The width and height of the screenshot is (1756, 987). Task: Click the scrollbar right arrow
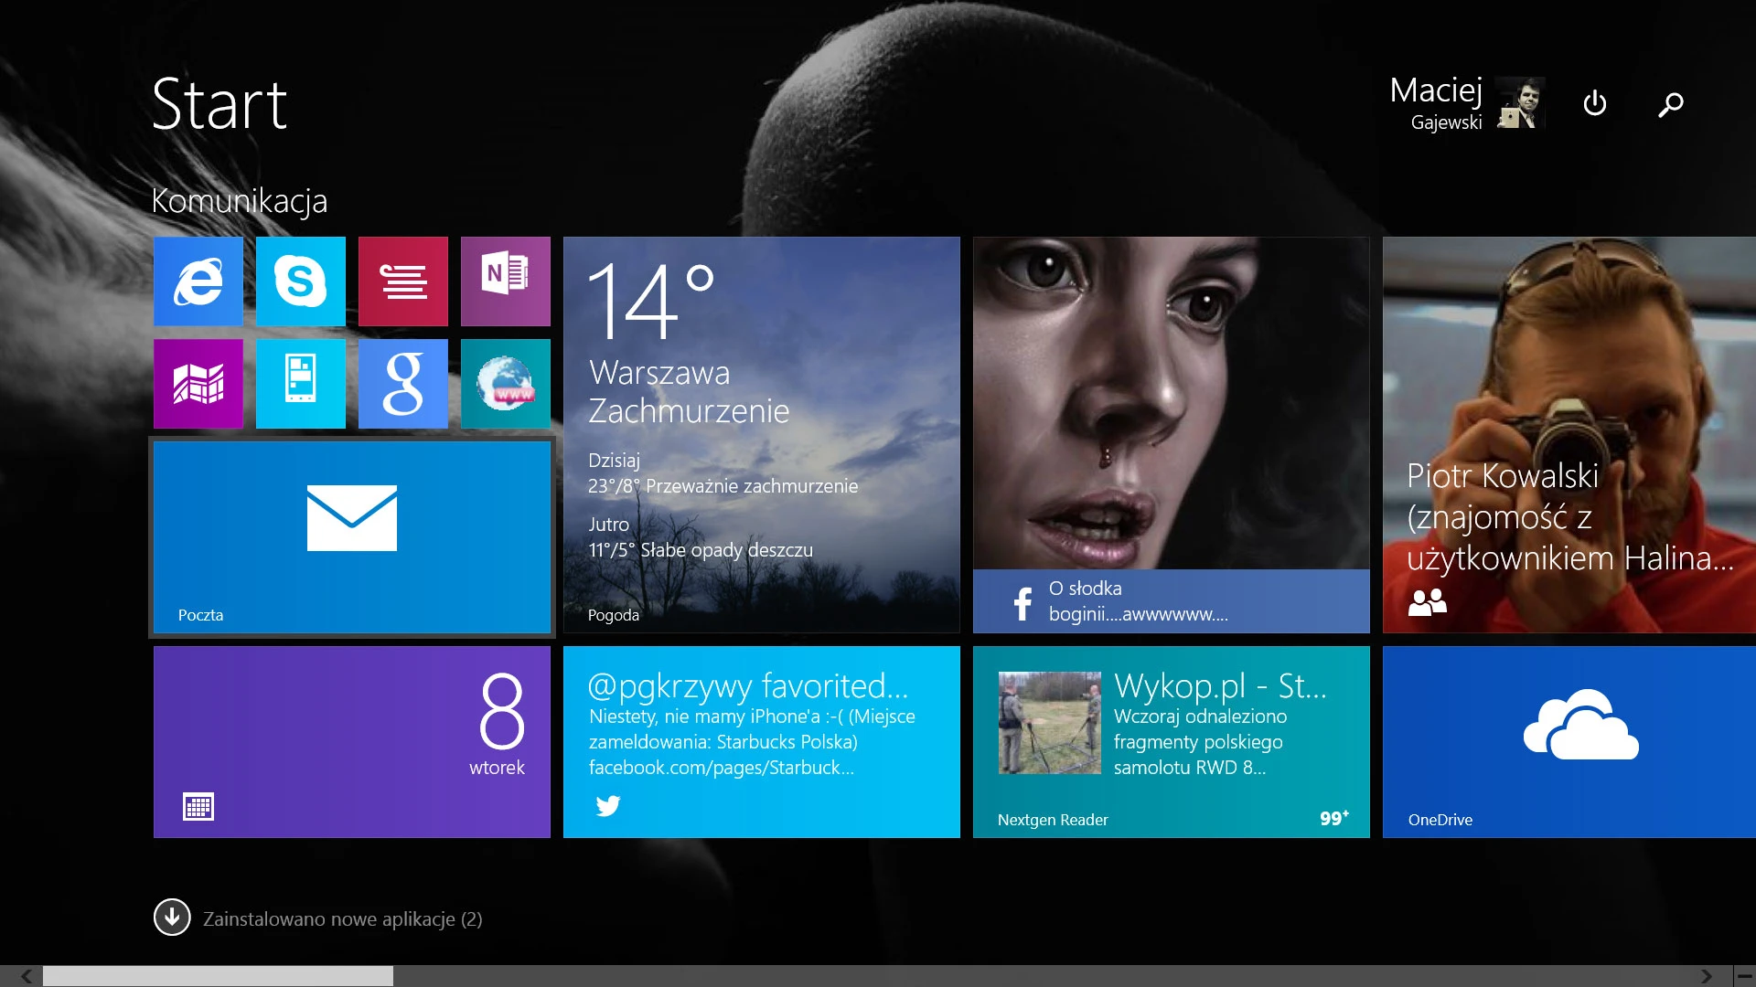point(1706,976)
